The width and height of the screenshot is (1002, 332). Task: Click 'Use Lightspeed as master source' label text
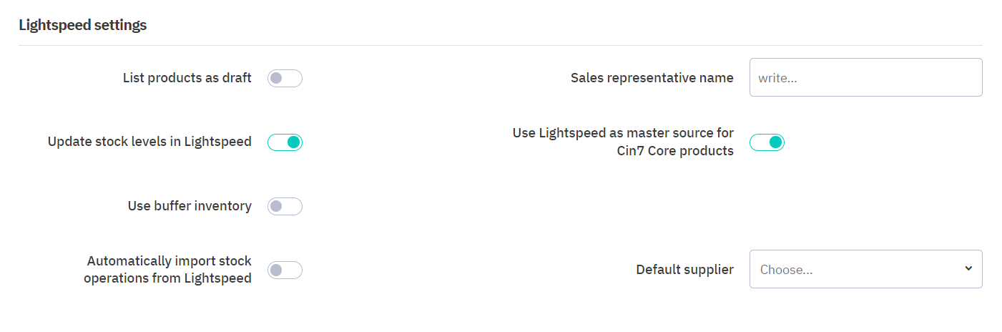[x=623, y=142]
